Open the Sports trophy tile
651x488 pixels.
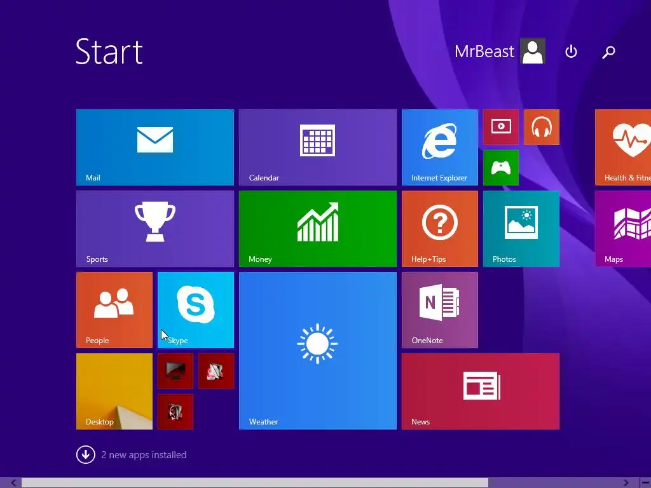[155, 229]
